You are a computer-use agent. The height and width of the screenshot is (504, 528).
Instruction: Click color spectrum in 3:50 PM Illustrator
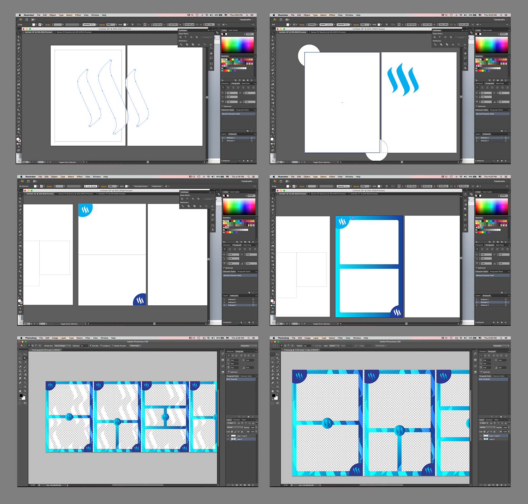[238, 45]
